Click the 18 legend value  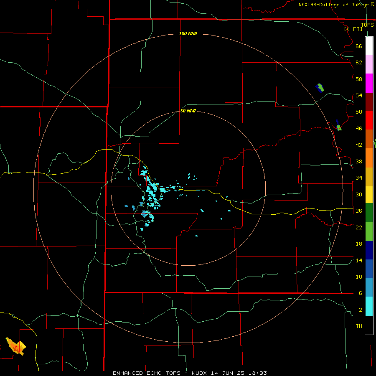359,244
